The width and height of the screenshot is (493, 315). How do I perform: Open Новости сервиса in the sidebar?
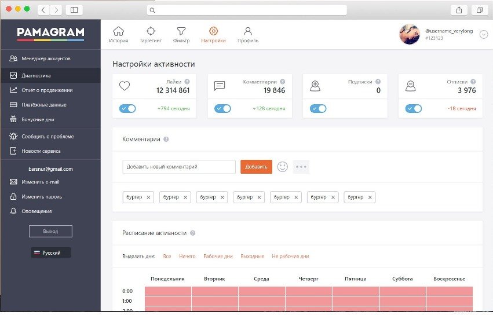pos(50,151)
